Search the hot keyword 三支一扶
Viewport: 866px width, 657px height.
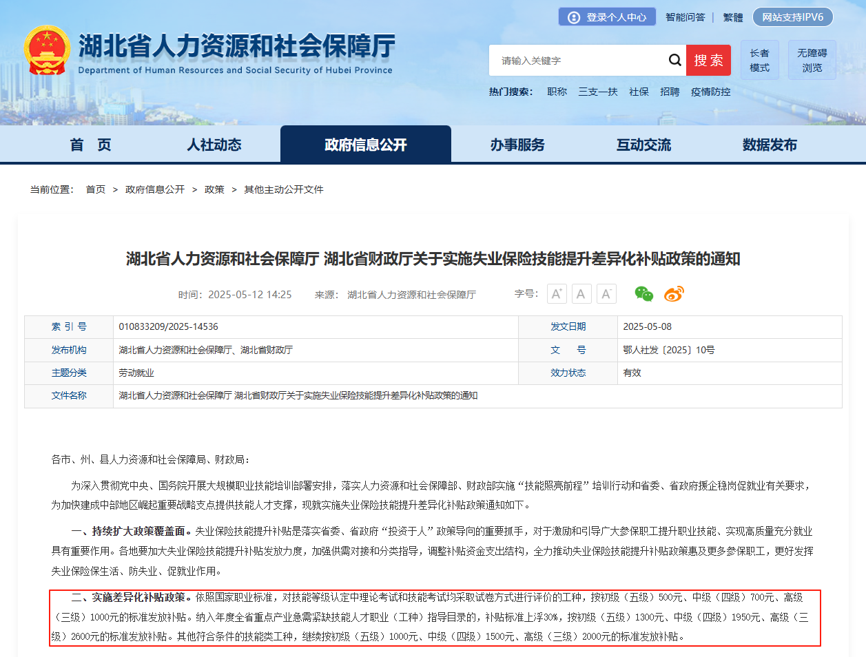pyautogui.click(x=598, y=92)
